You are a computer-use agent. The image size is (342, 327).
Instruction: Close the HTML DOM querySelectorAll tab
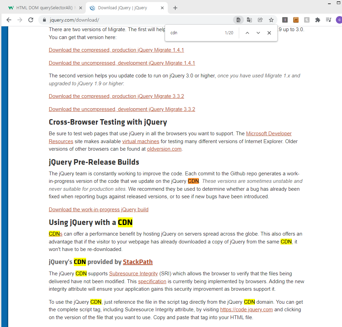tap(81, 8)
